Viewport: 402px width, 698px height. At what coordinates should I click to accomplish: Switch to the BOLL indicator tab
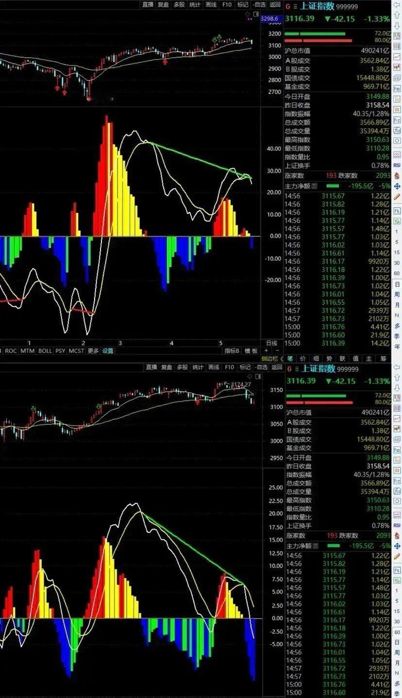click(x=45, y=351)
